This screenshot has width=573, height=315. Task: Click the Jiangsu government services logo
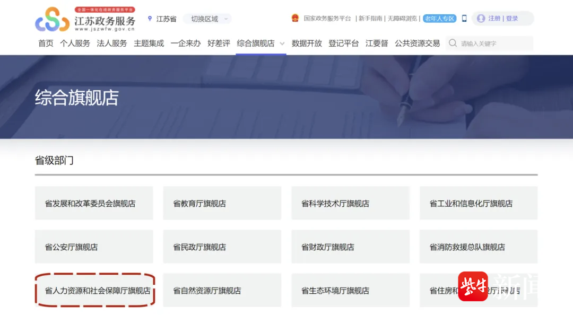[85, 19]
